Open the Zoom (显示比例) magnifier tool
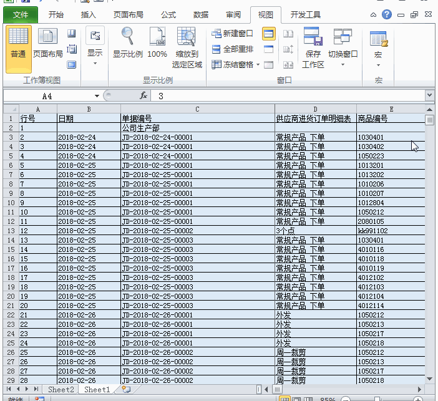 tap(128, 43)
